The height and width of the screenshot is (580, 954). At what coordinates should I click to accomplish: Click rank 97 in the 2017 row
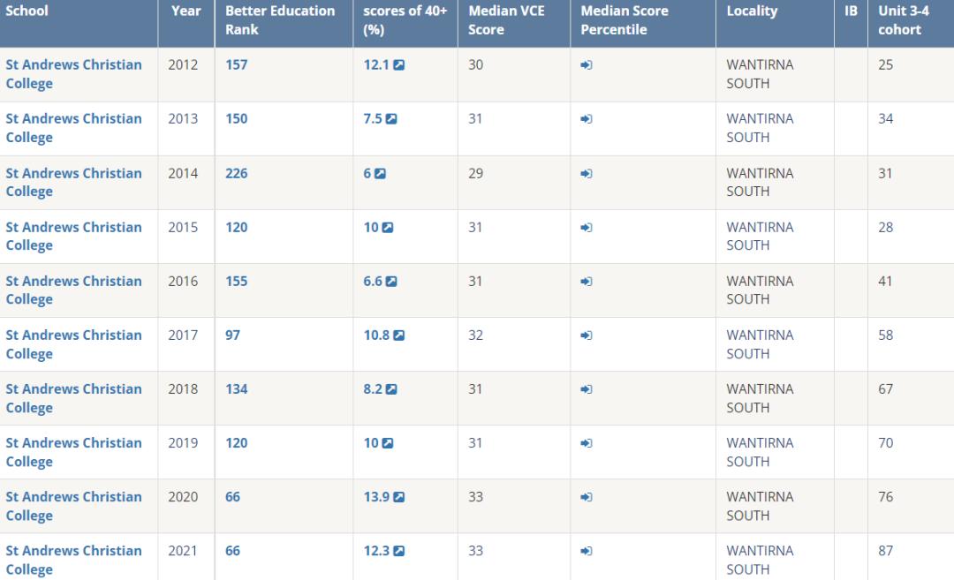[x=232, y=335]
